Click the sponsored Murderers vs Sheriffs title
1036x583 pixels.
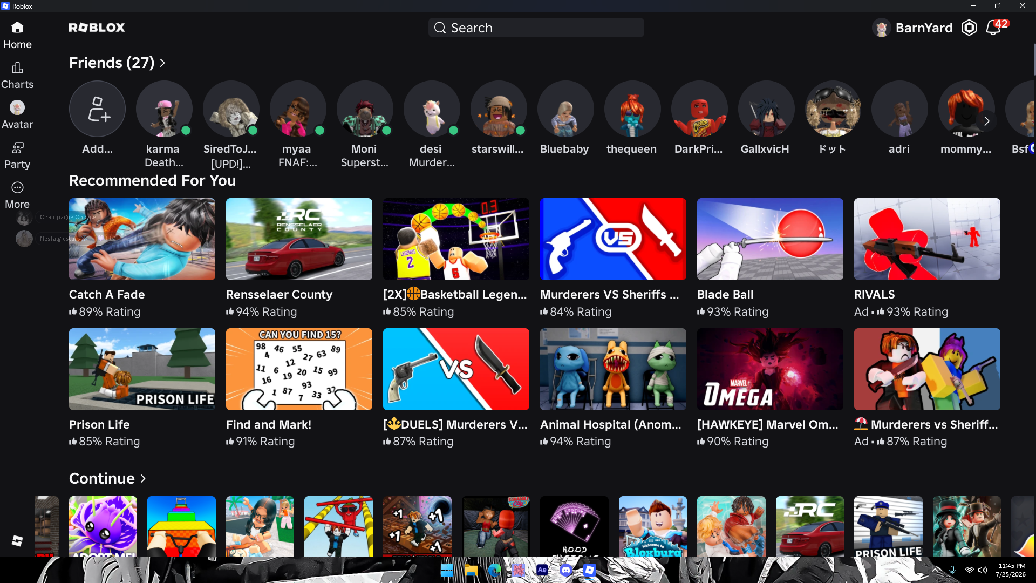click(926, 424)
